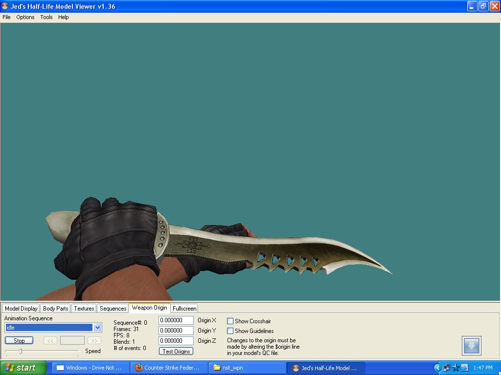Click the 1:47 PM clock
Screen dimensions: 501x375
click(x=483, y=368)
